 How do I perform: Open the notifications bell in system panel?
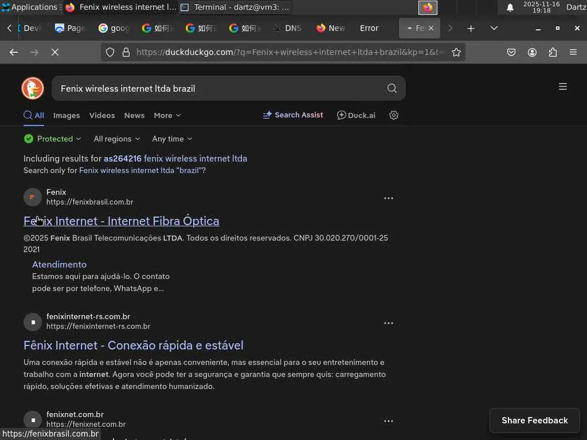click(510, 7)
